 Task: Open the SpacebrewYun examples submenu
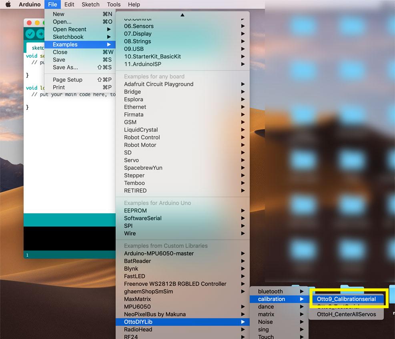pyautogui.click(x=182, y=168)
